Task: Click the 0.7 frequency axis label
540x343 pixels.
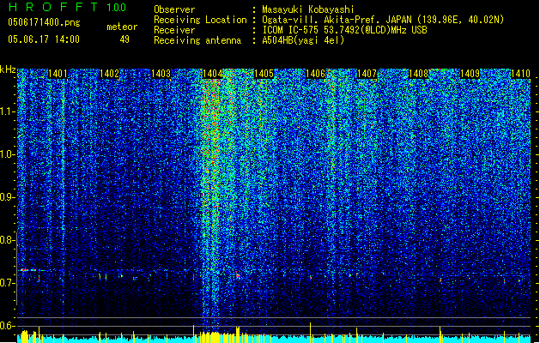Action: [6, 283]
